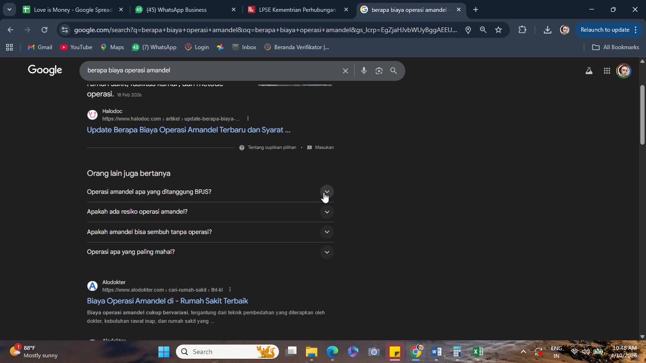Switch to LPSE Kementrian Perhubungan tab

298,9
